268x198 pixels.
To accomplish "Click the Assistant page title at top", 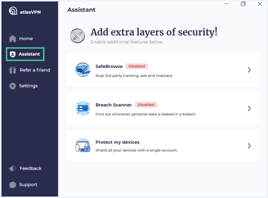I will click(x=81, y=10).
